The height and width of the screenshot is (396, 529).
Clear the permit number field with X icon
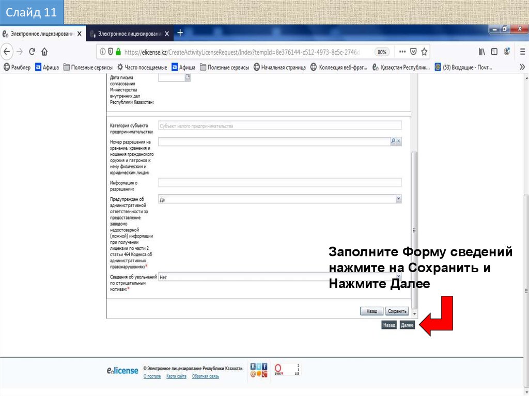point(398,140)
